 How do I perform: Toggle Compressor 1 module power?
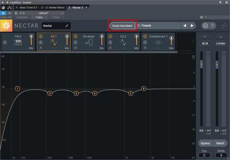click(145, 36)
